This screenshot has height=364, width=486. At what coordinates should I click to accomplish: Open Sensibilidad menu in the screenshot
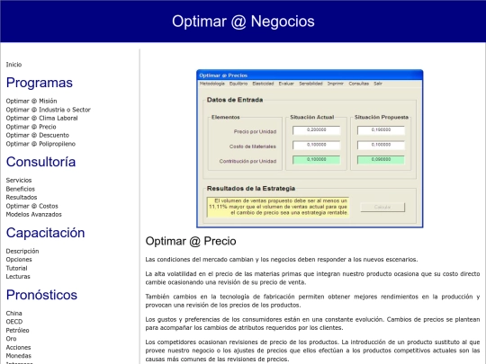(x=310, y=84)
